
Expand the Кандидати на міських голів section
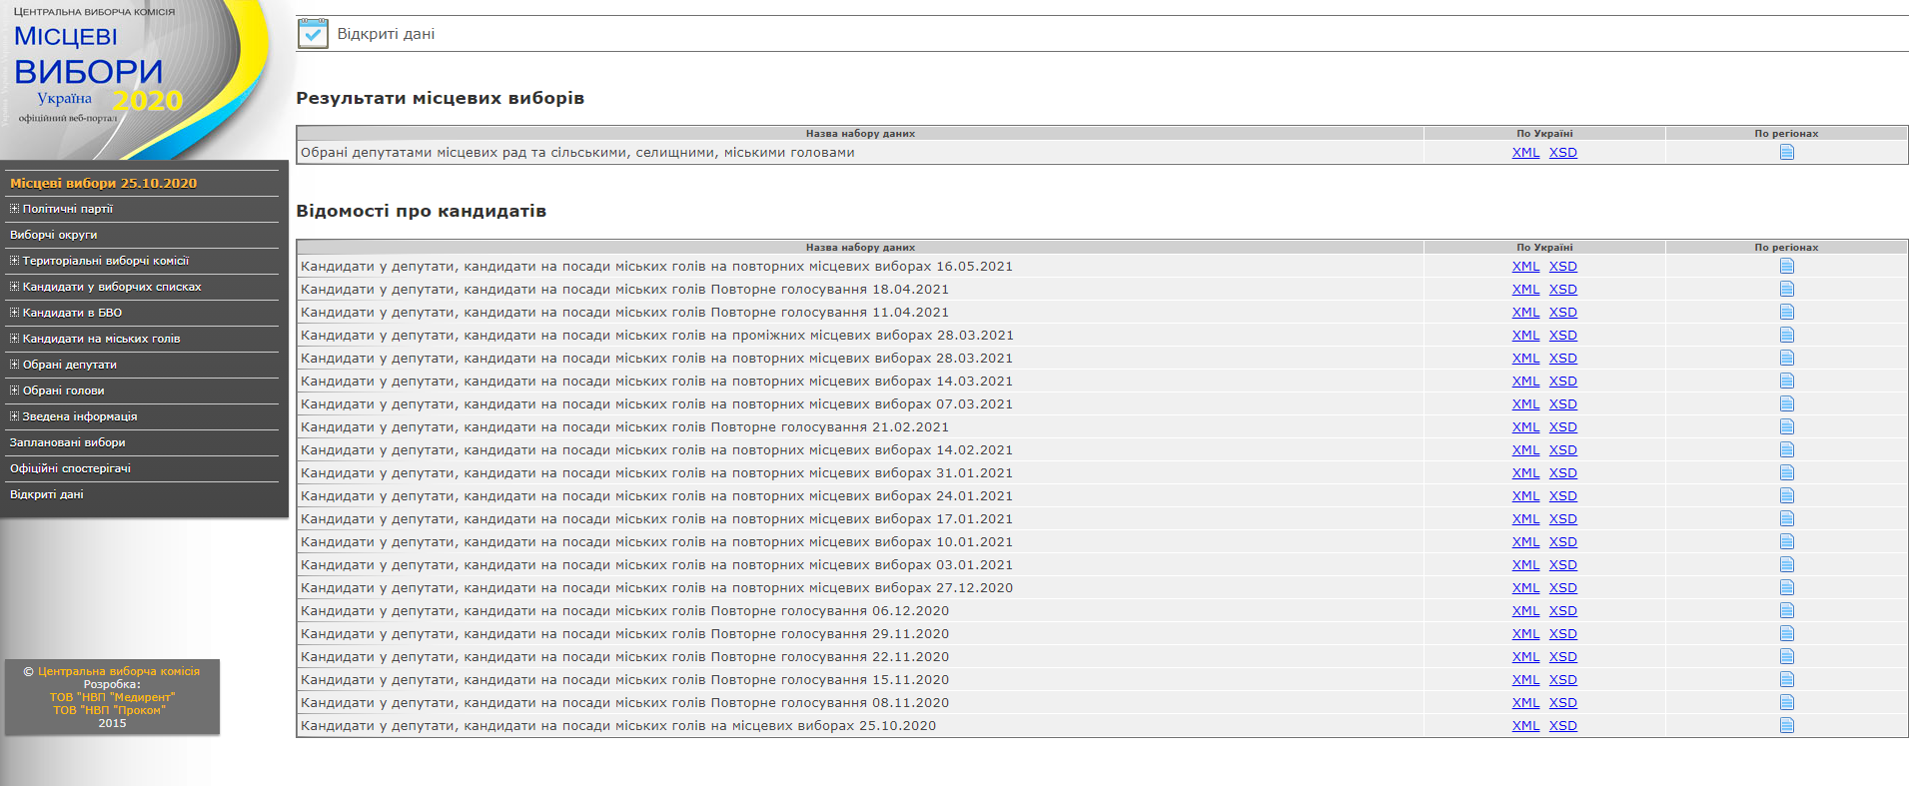tap(14, 339)
